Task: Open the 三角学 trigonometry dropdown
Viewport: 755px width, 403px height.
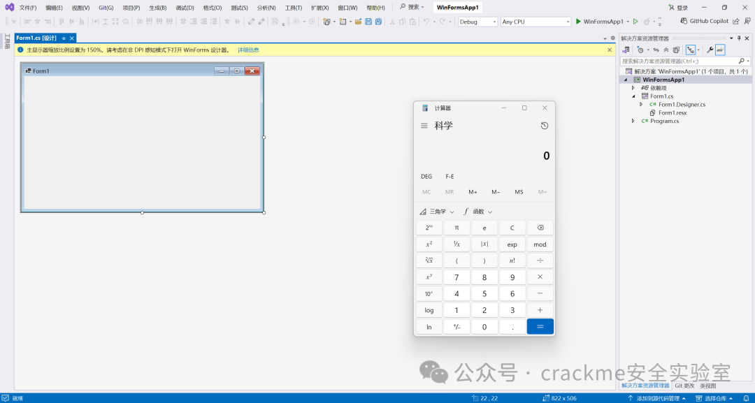Action: 437,212
